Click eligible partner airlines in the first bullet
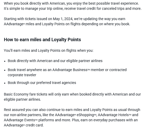Screen dimensions: 144x129 click(x=84, y=61)
